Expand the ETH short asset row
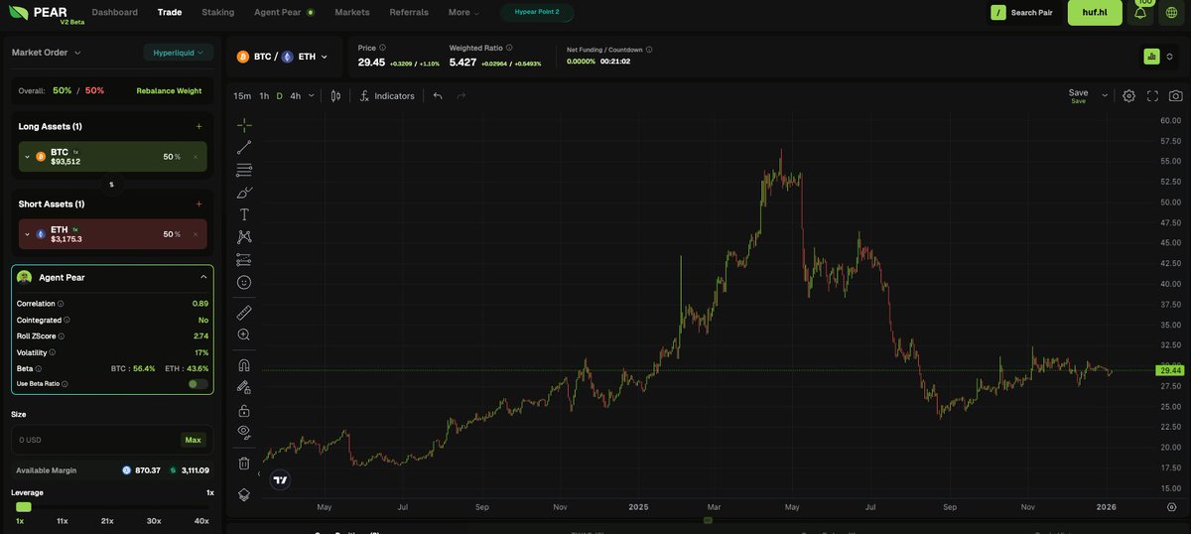The height and width of the screenshot is (534, 1191). pyautogui.click(x=28, y=234)
